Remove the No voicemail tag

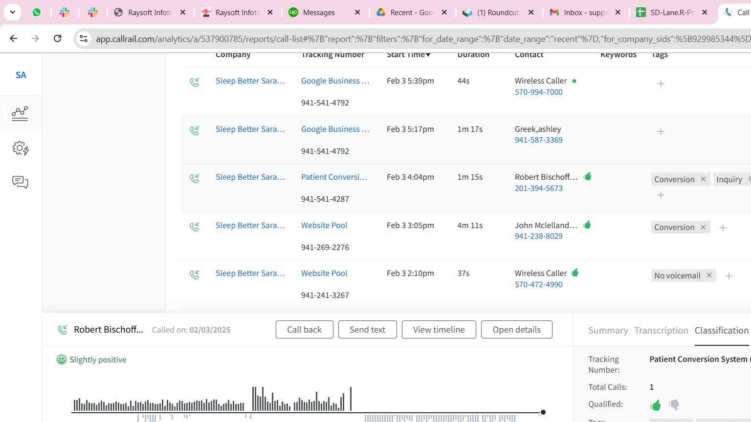[709, 275]
